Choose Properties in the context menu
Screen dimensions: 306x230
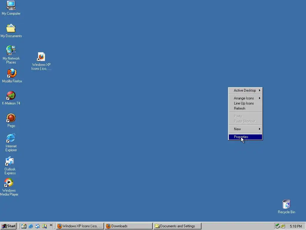pyautogui.click(x=245, y=137)
